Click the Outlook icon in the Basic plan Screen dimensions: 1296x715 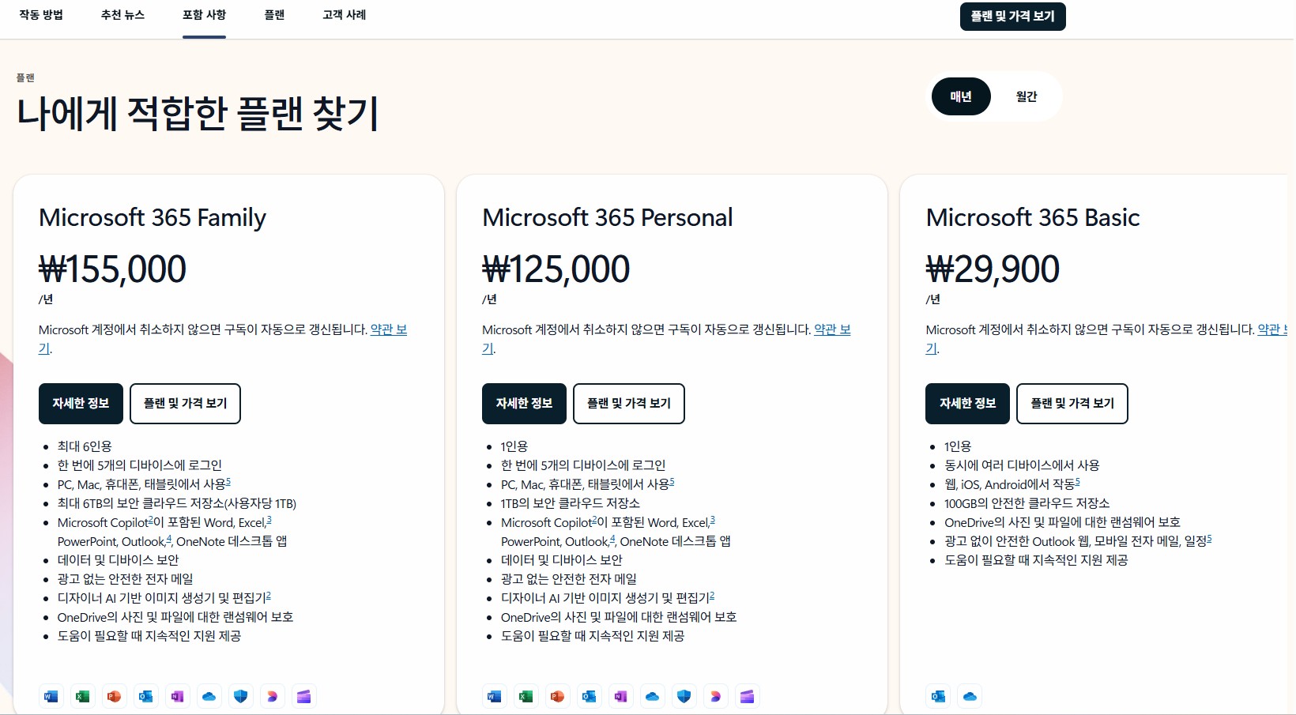coord(939,696)
